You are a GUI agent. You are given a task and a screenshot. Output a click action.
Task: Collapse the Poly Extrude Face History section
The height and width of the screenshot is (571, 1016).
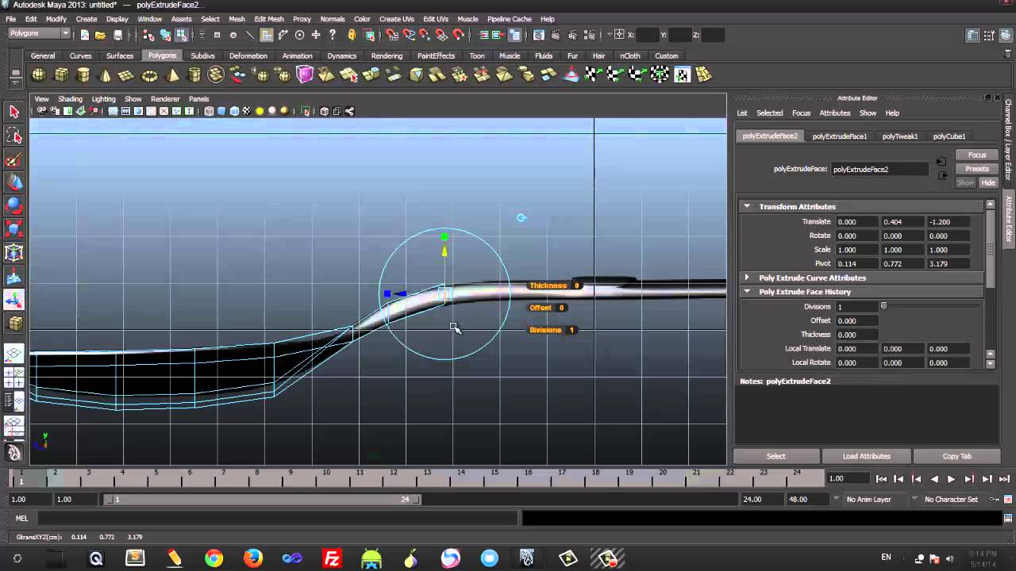click(747, 292)
